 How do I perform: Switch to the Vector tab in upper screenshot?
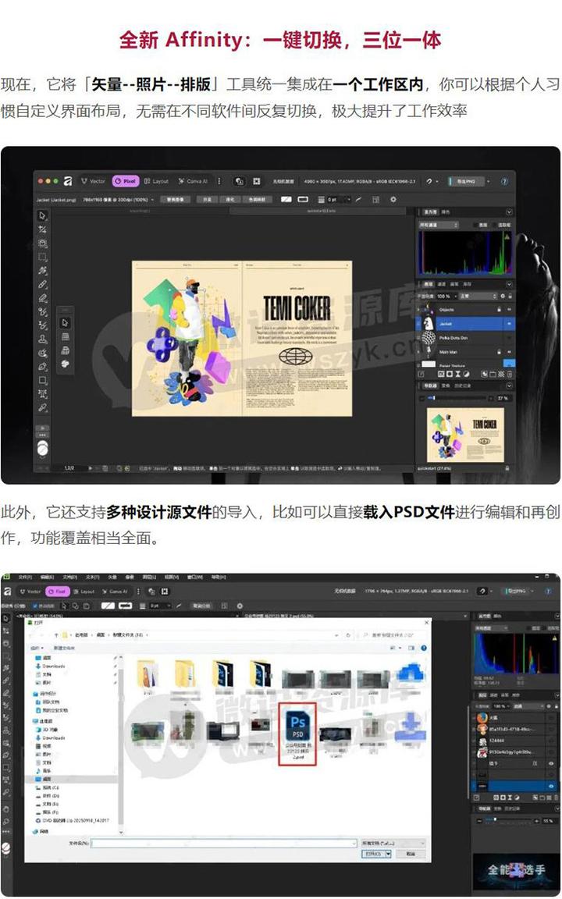pyautogui.click(x=94, y=181)
